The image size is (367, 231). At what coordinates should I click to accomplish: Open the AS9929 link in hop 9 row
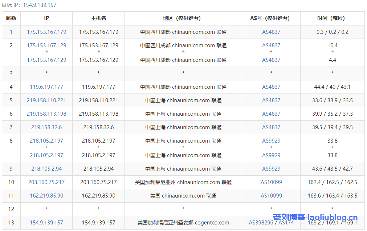[271, 169]
